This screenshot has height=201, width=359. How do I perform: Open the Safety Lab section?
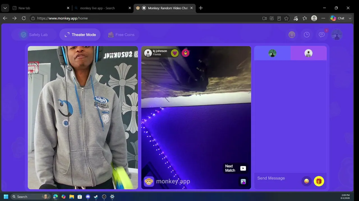click(34, 35)
